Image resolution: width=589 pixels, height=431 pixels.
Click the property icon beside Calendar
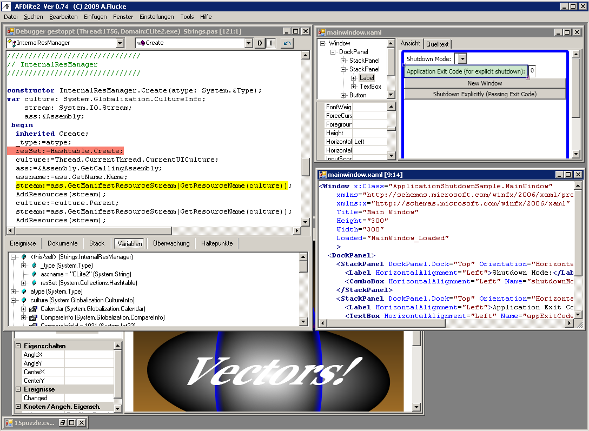34,309
